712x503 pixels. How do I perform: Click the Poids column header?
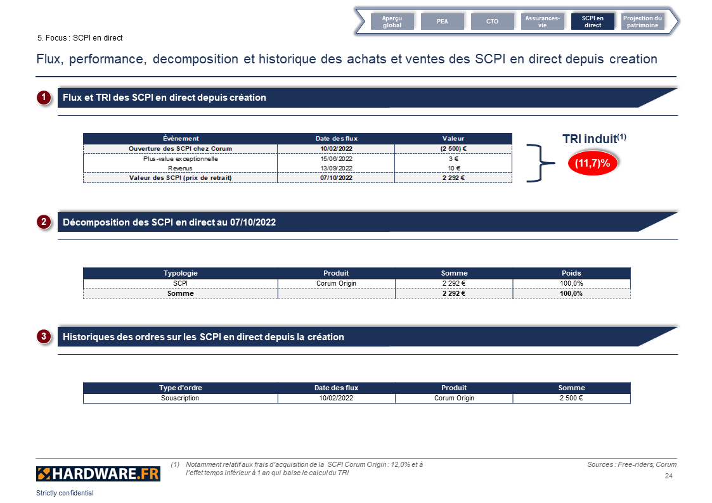click(x=571, y=273)
